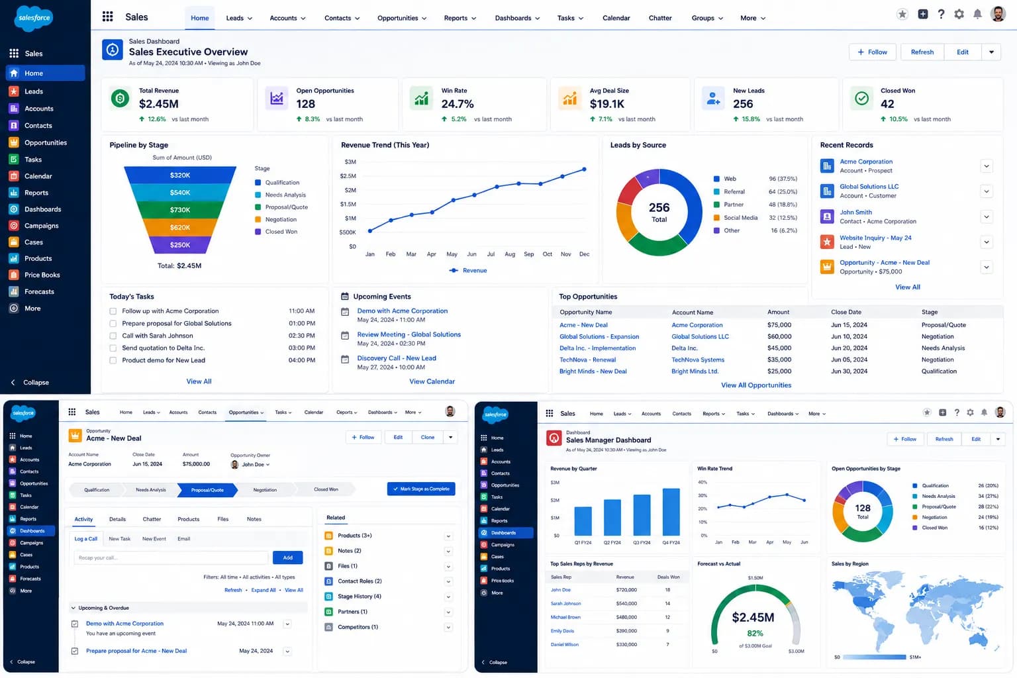Image resolution: width=1017 pixels, height=678 pixels.
Task: Click the icon beside Sales Manager Dashboard title
Action: coord(554,438)
